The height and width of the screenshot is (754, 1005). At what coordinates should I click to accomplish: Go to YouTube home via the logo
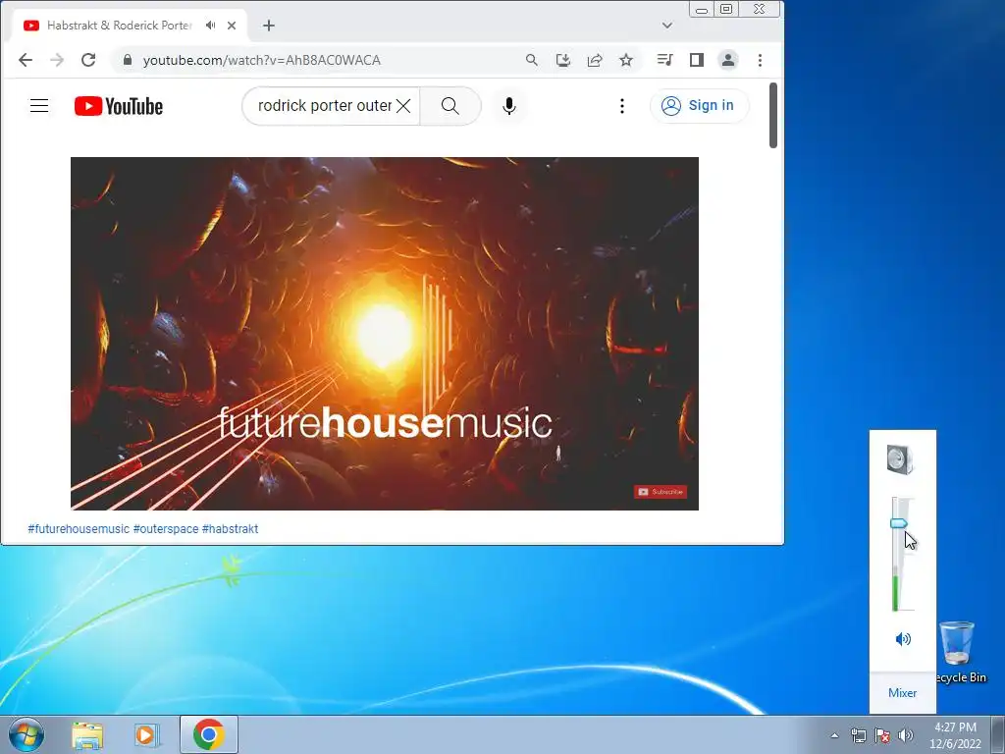[119, 106]
